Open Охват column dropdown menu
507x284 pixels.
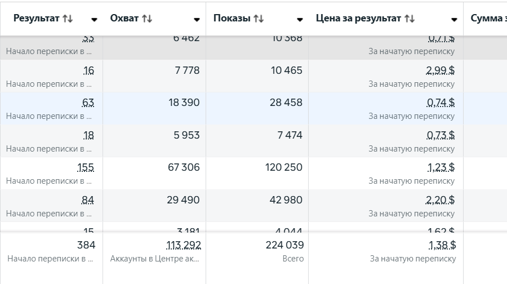click(x=197, y=19)
